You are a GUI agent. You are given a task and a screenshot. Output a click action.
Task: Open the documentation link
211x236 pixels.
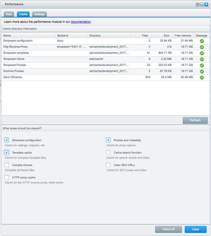coord(81,22)
